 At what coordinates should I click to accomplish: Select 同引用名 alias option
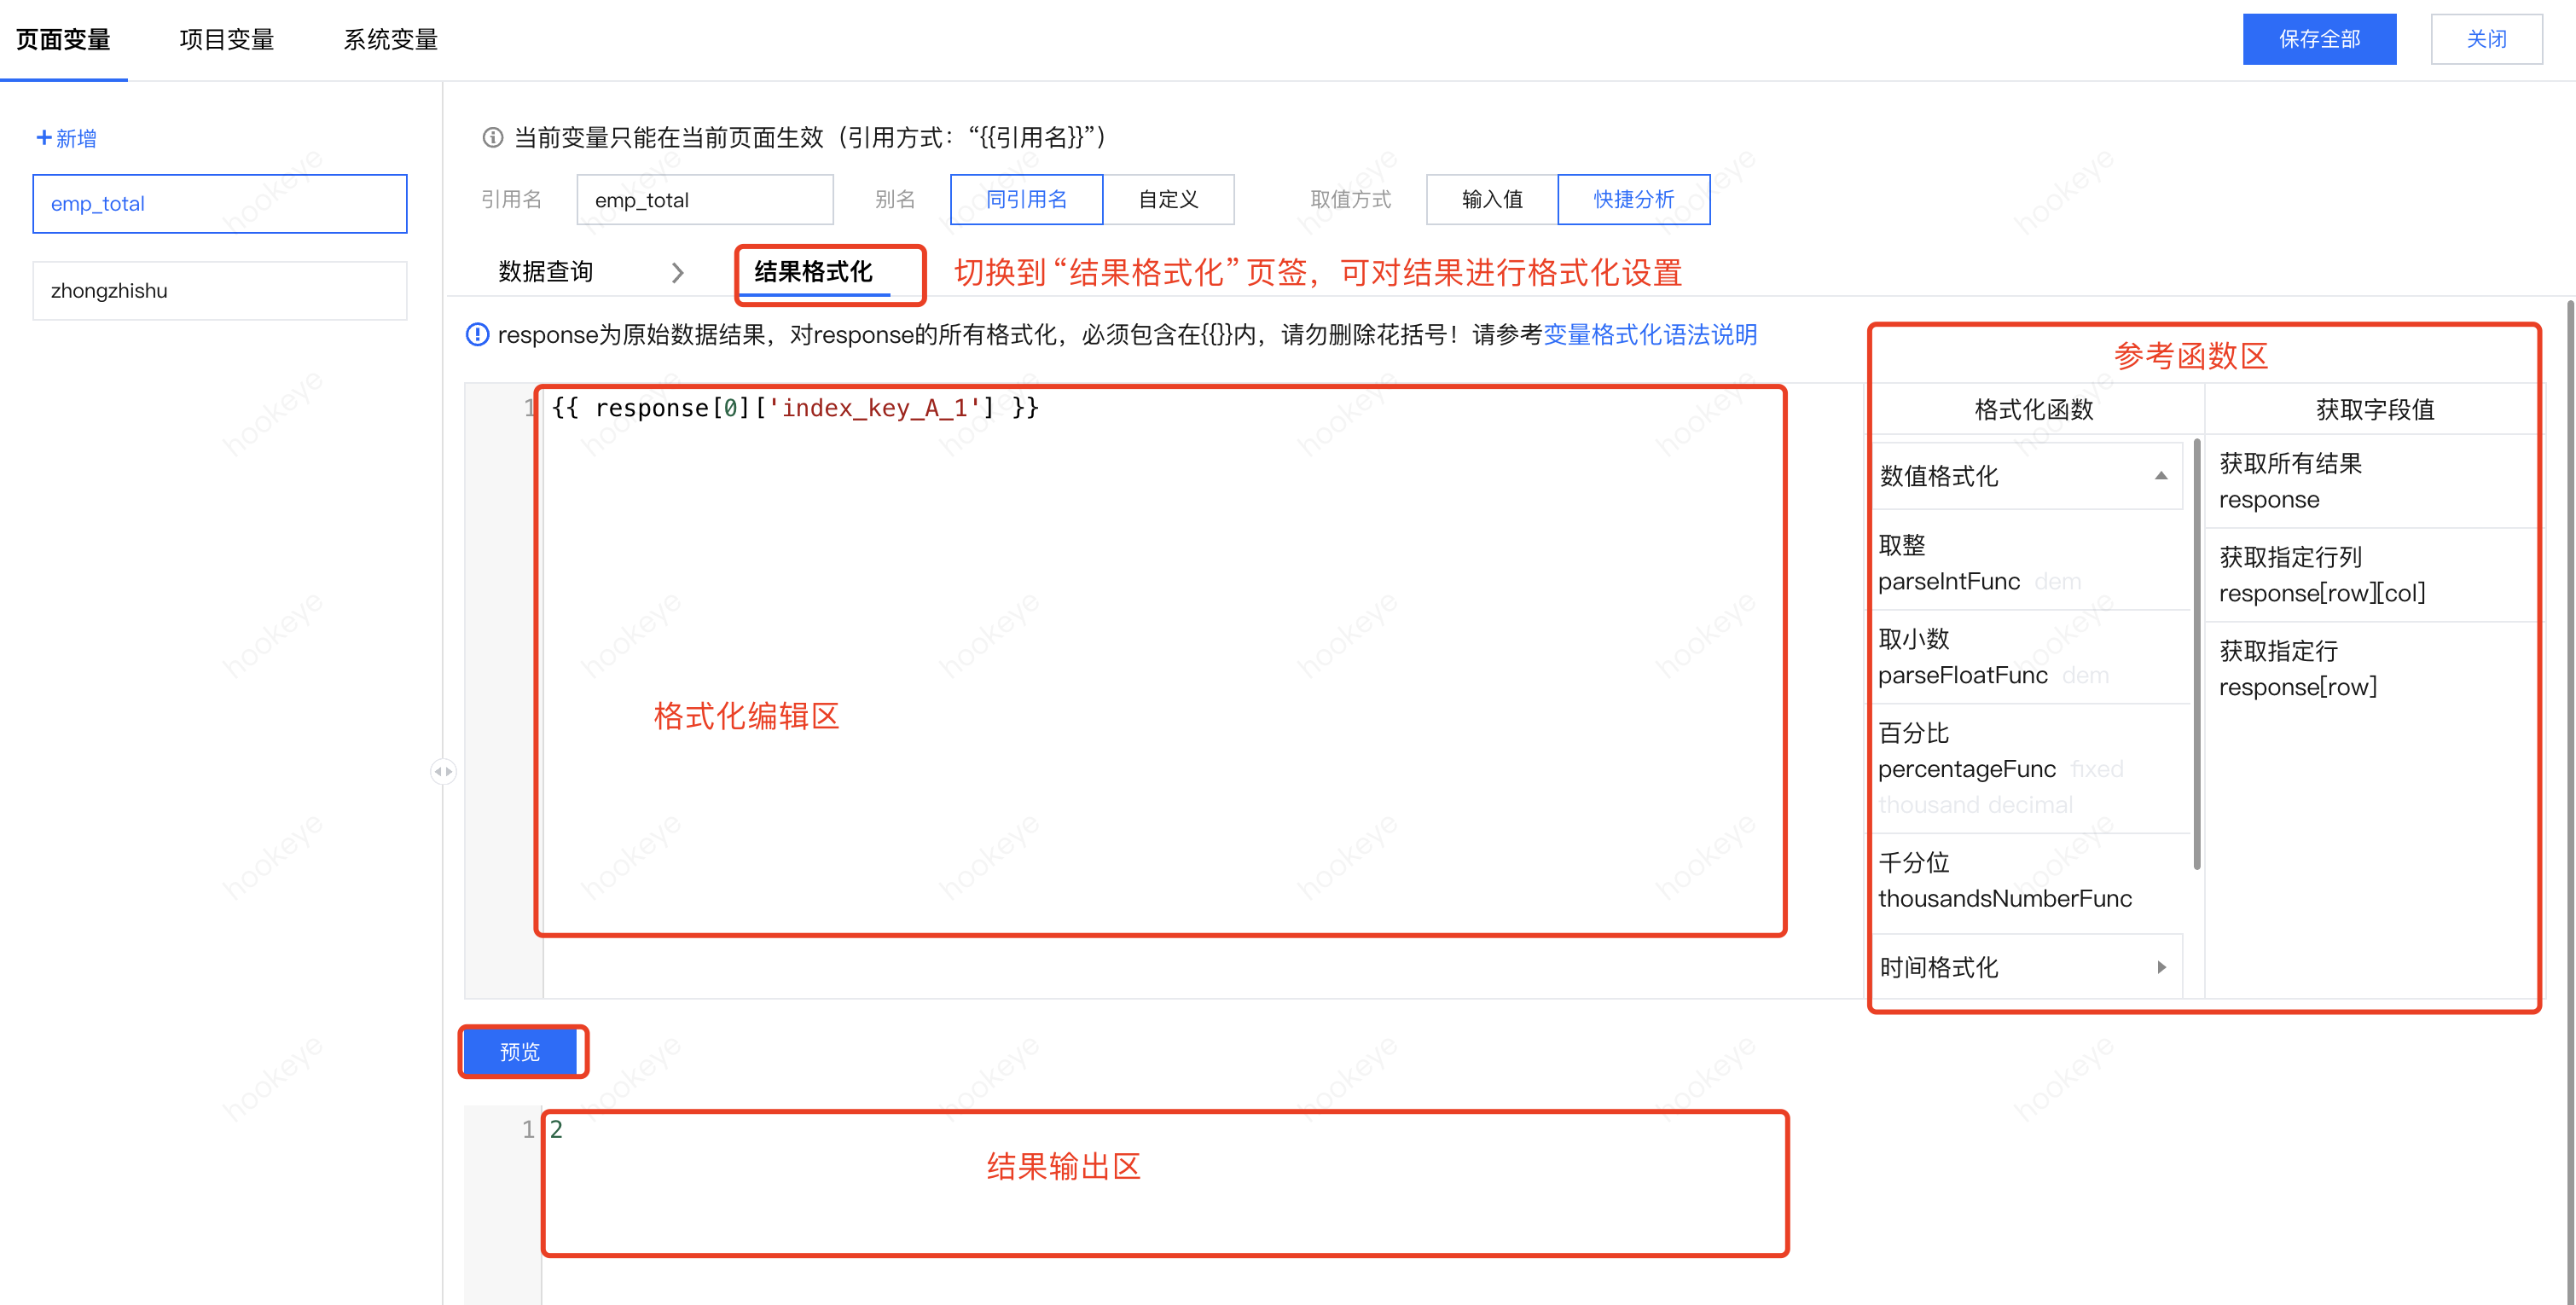(1026, 199)
